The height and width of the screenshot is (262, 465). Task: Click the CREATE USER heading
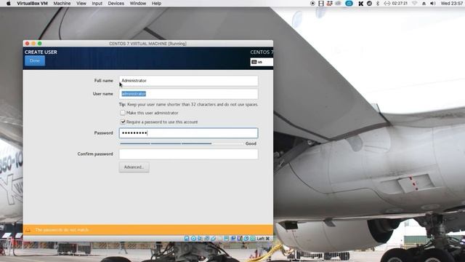41,52
